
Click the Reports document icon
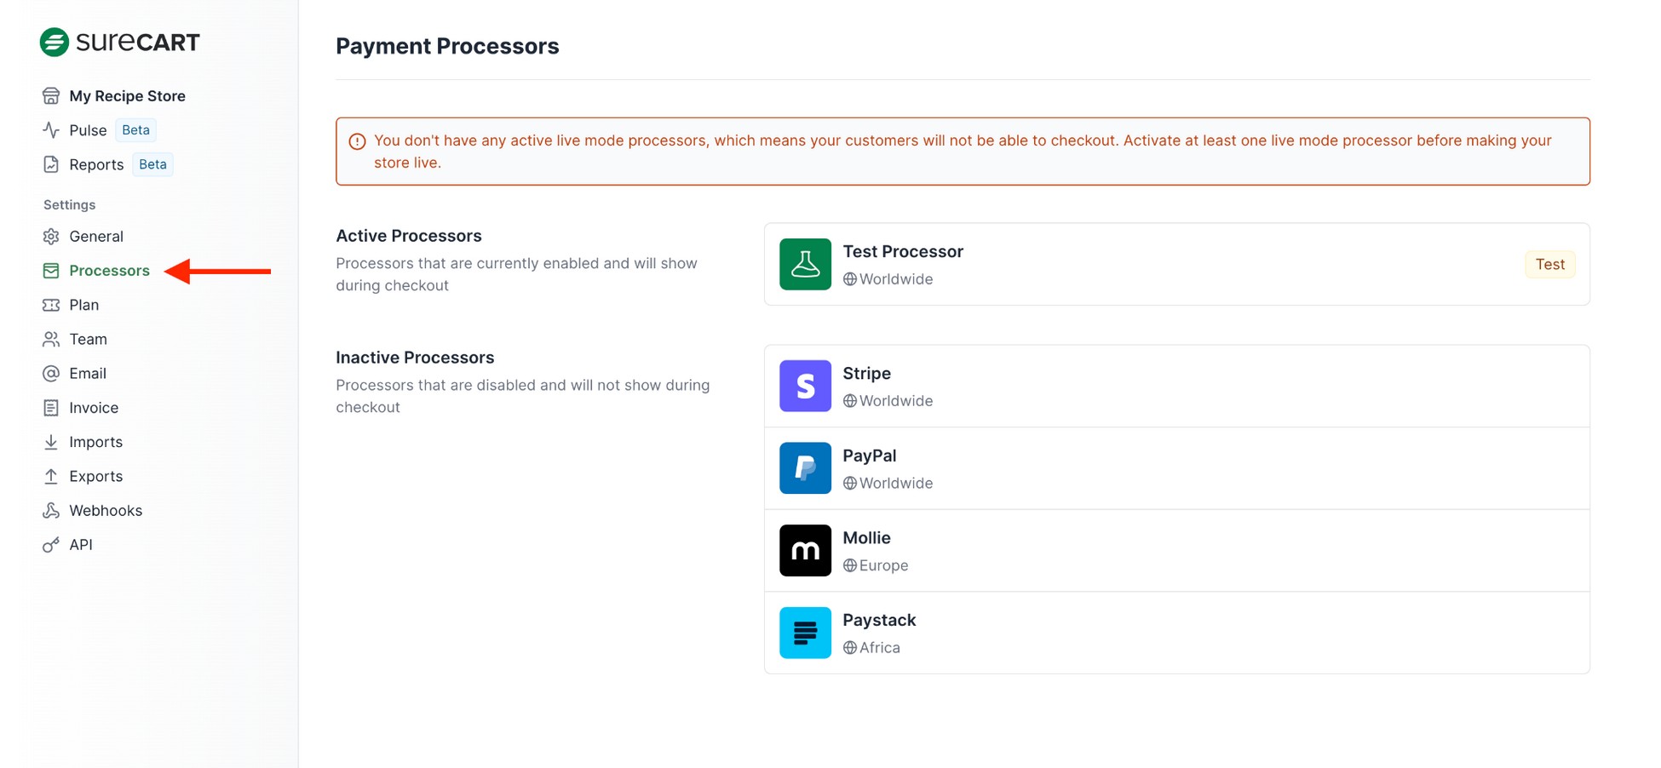coord(51,164)
